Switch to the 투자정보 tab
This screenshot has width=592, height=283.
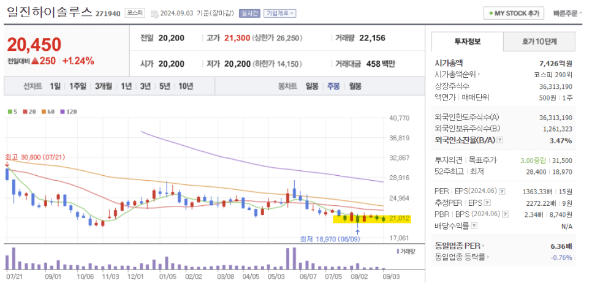468,42
